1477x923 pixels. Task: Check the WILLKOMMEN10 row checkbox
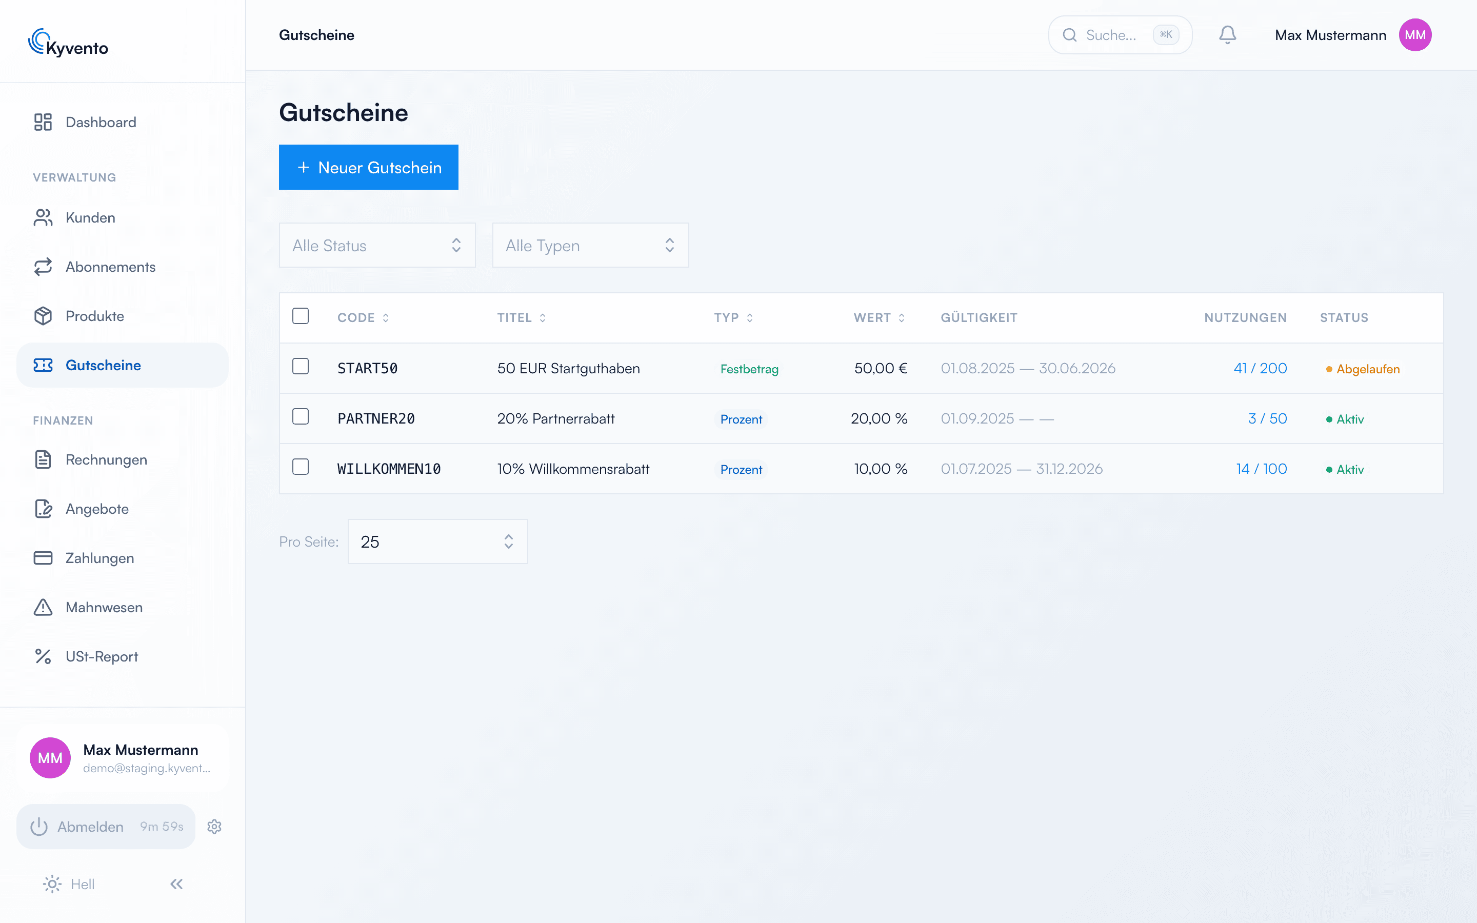(301, 467)
